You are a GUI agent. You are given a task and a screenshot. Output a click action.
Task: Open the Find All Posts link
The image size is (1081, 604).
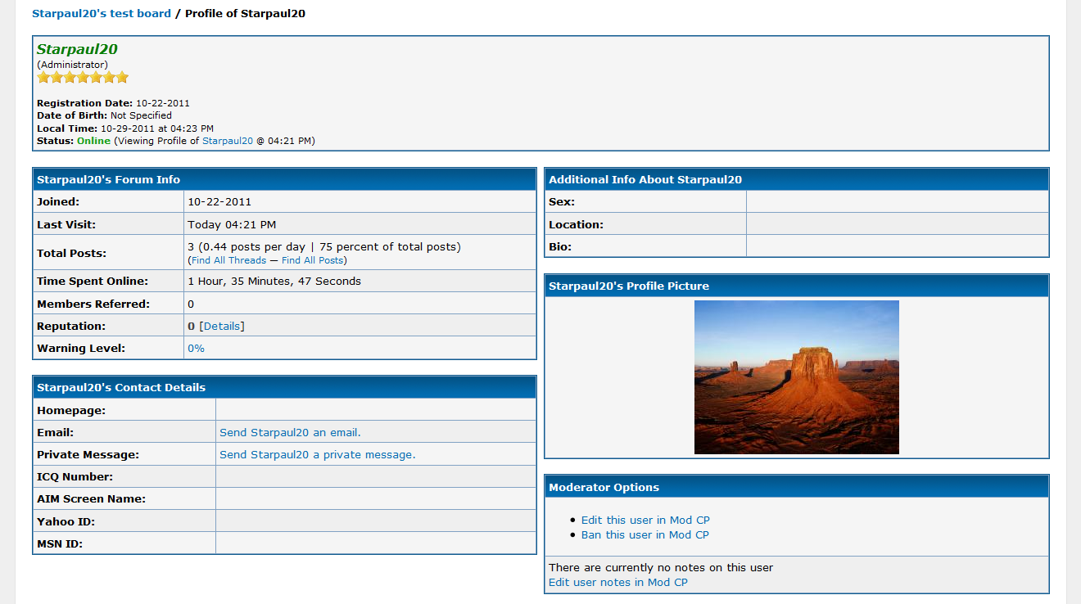point(312,260)
